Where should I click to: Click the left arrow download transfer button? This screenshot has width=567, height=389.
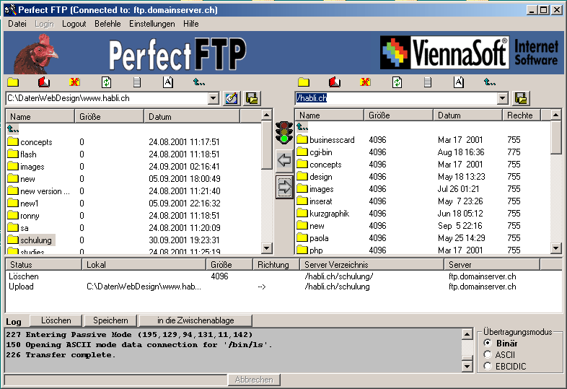284,160
